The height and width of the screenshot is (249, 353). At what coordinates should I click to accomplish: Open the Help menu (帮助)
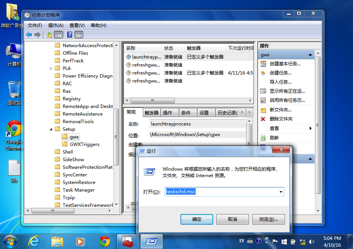pyautogui.click(x=98, y=25)
